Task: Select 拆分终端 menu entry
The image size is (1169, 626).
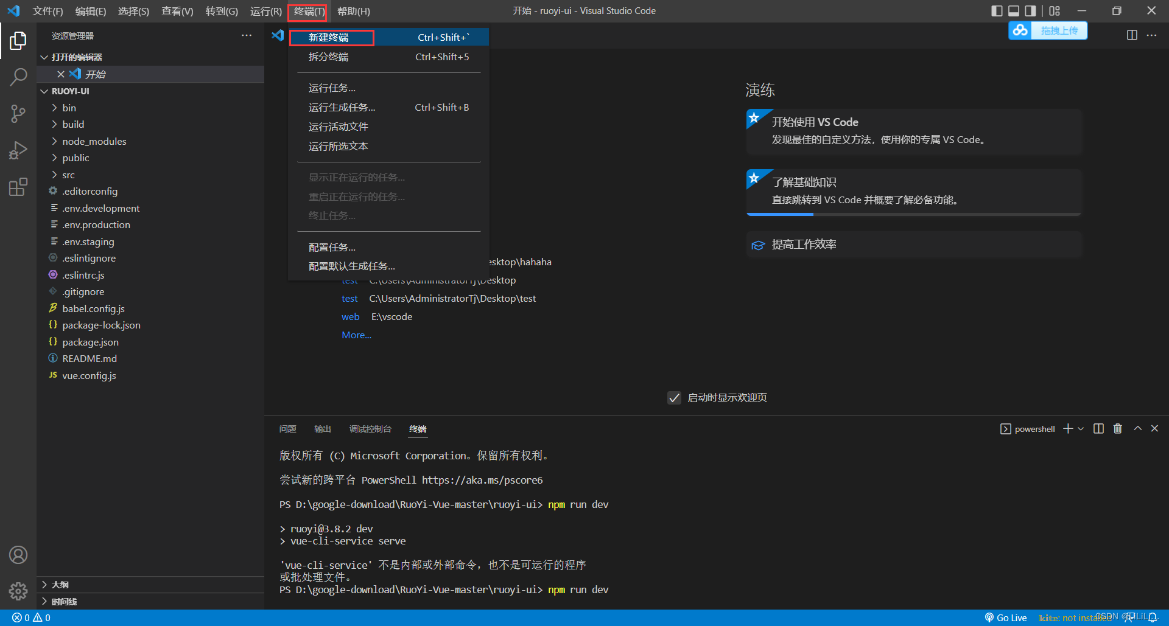Action: 389,57
